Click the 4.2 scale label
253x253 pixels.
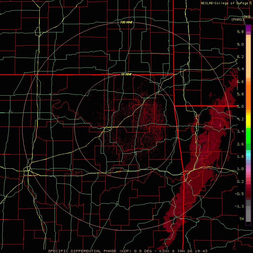point(240,119)
